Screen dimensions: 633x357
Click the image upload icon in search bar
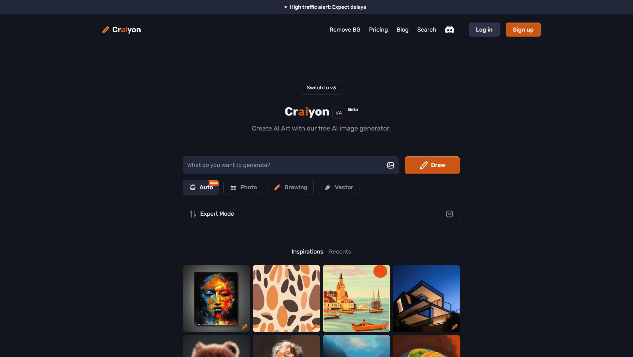coord(390,165)
